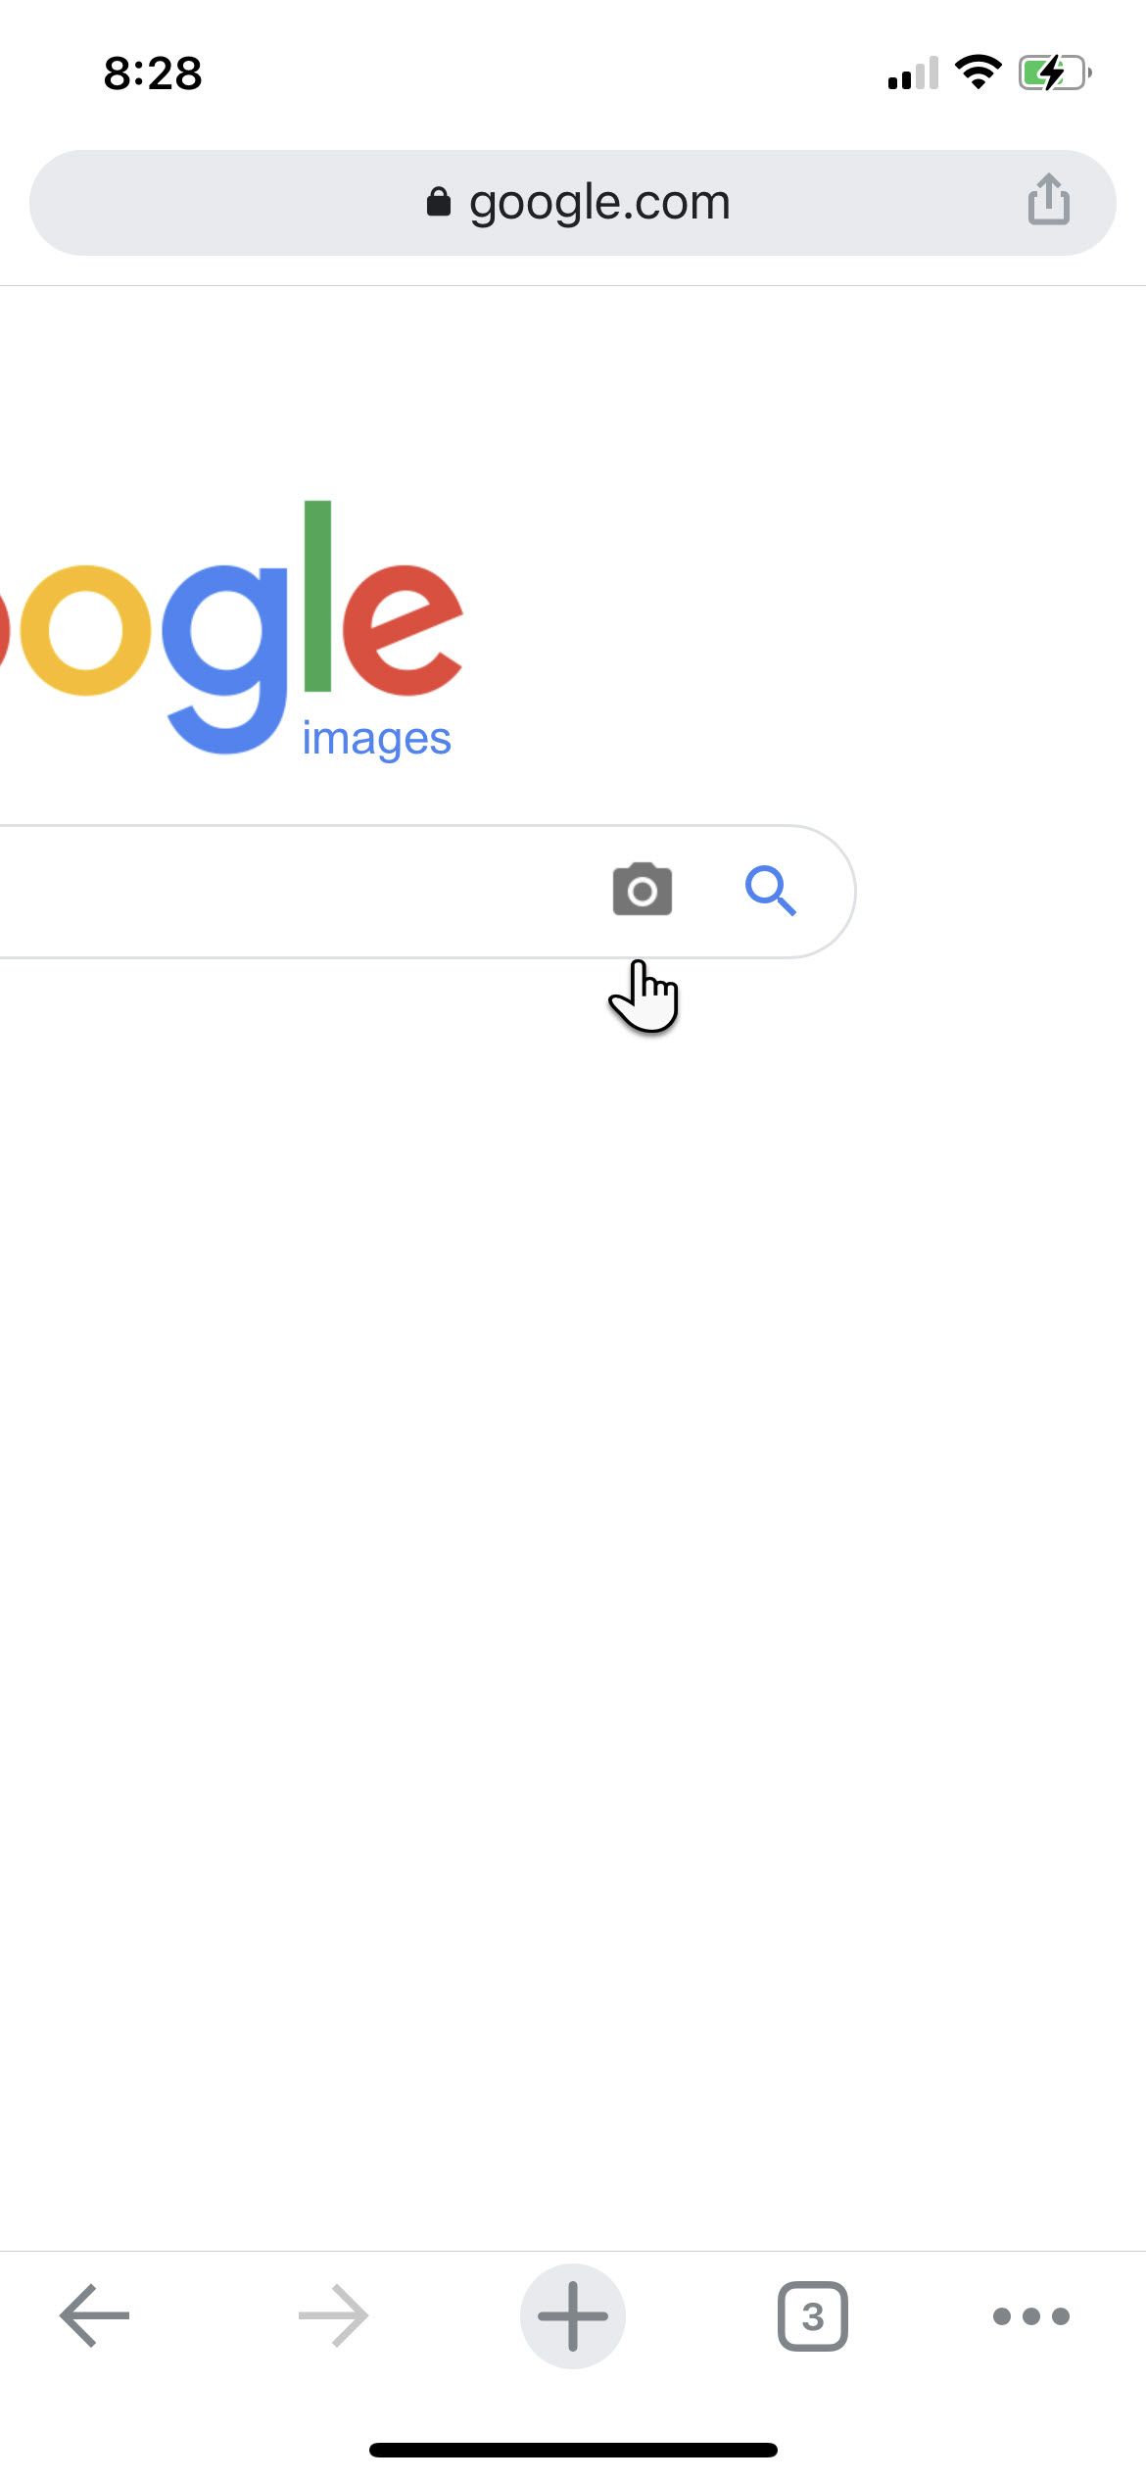
Task: Tap the blue magnifying glass search icon
Action: (773, 890)
